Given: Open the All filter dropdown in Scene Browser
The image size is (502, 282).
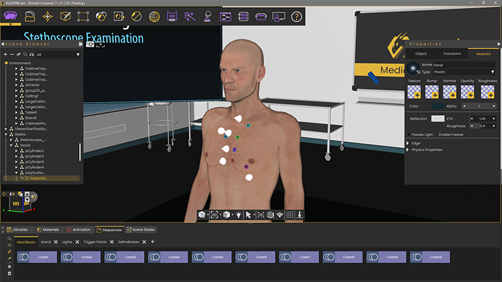Looking at the screenshot, I should (58, 55).
